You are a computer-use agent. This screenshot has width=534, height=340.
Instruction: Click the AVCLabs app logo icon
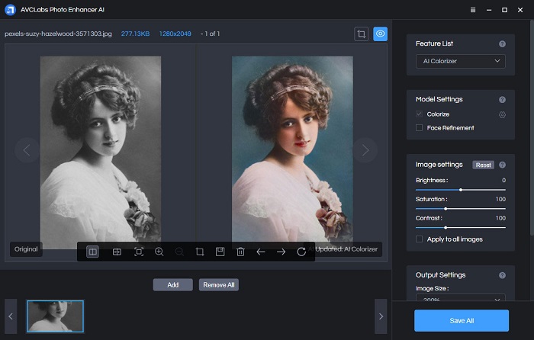click(x=10, y=10)
